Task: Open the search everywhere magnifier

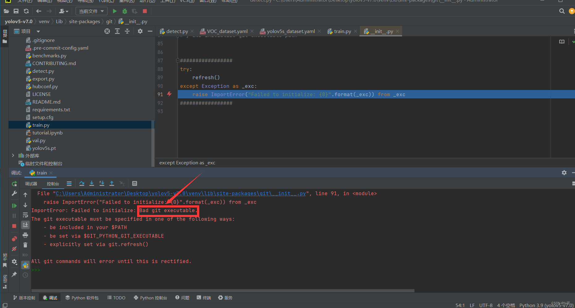Action: click(562, 11)
